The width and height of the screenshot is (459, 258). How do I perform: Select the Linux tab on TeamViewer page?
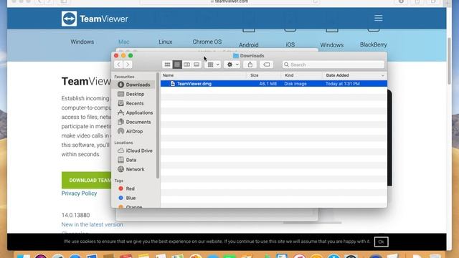166,42
